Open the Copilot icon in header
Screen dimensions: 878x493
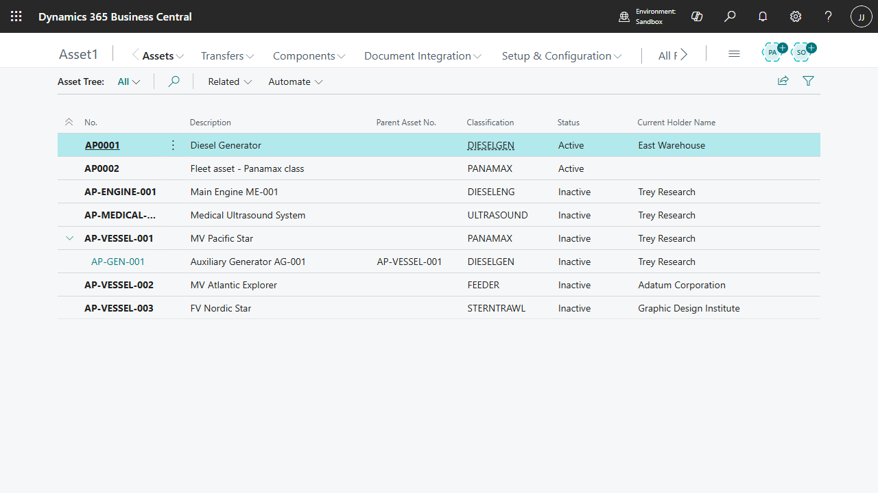697,16
